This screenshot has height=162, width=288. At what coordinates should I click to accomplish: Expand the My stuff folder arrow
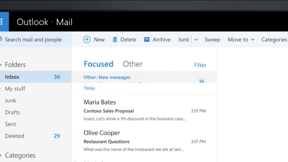click(1, 89)
